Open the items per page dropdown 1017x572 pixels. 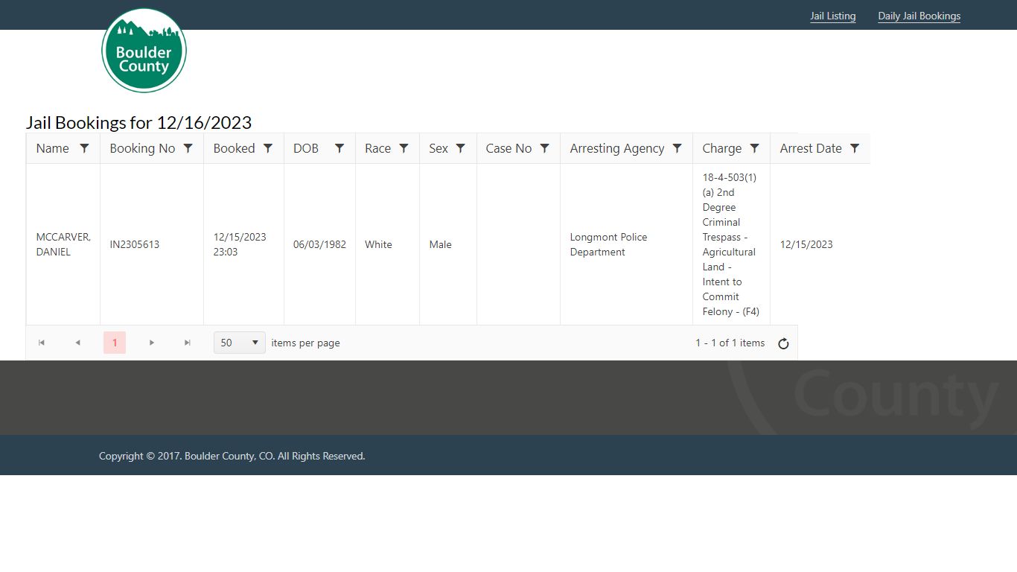(x=240, y=343)
